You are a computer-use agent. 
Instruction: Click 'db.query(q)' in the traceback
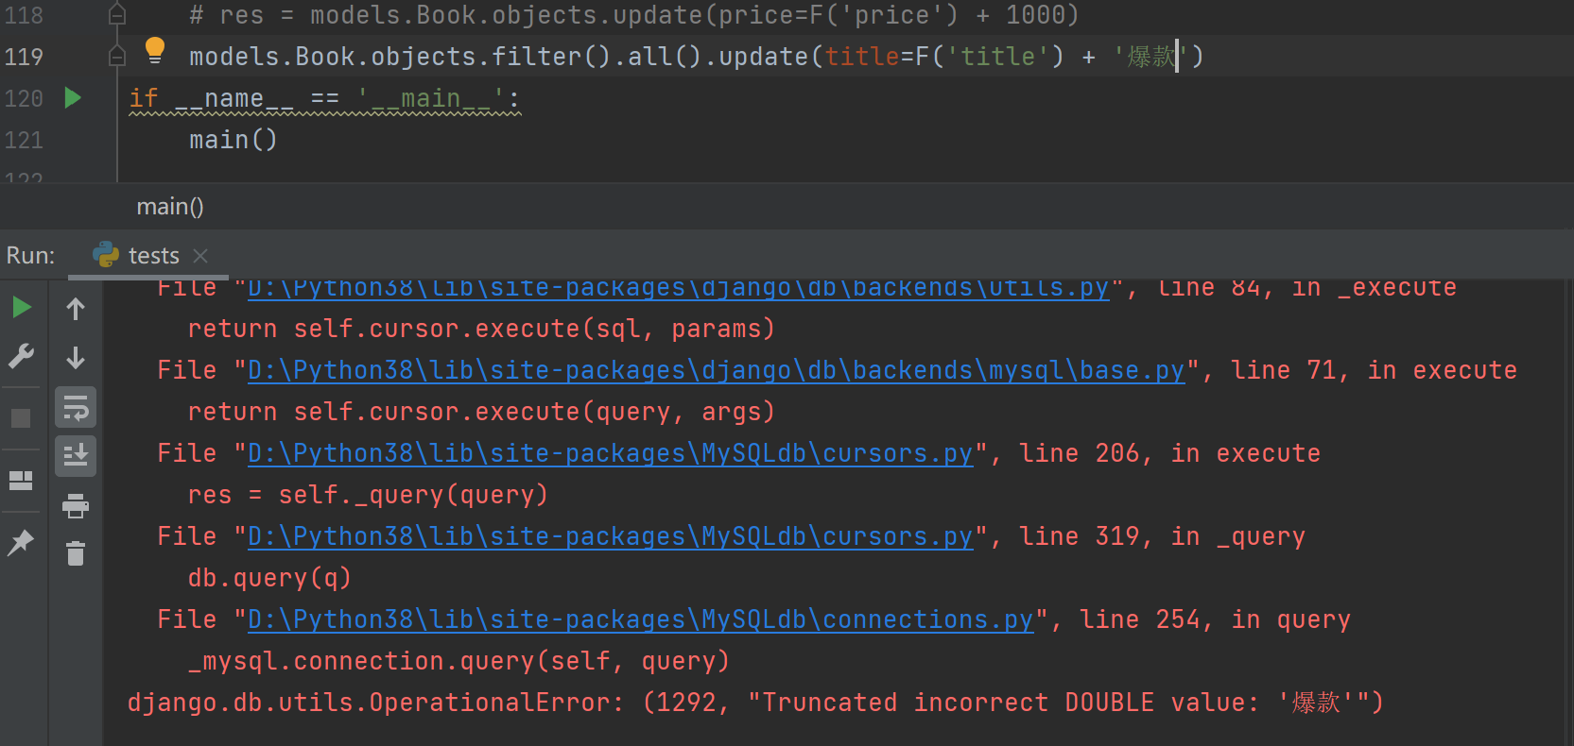(x=269, y=578)
